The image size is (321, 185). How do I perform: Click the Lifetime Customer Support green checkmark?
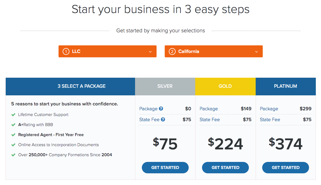coord(13,115)
